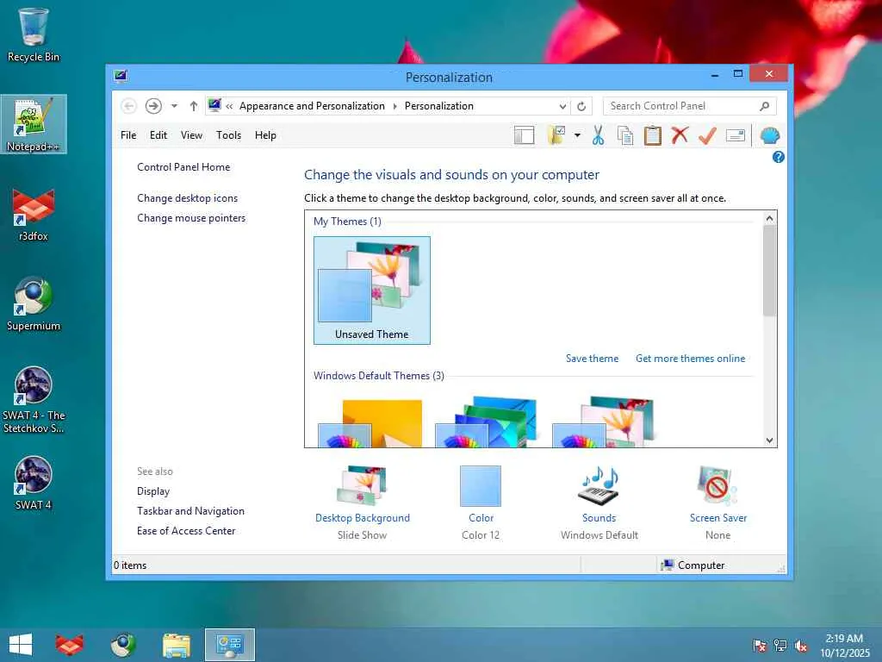Open the Tools menu
882x662 pixels.
(x=228, y=135)
